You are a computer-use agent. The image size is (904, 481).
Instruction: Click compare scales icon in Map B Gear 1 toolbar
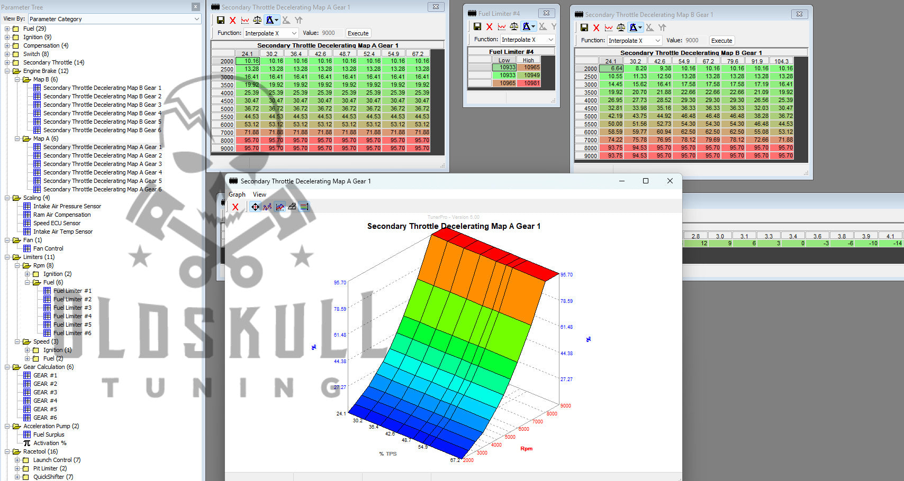click(621, 27)
